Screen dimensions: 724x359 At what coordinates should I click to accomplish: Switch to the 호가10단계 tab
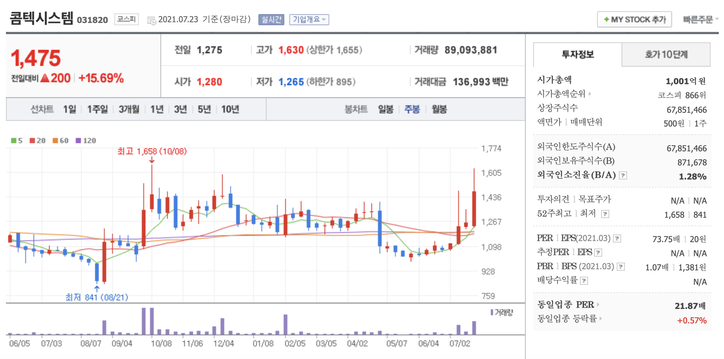point(666,55)
